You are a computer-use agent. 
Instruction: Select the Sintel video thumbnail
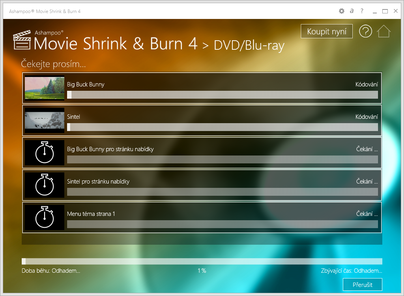click(45, 120)
